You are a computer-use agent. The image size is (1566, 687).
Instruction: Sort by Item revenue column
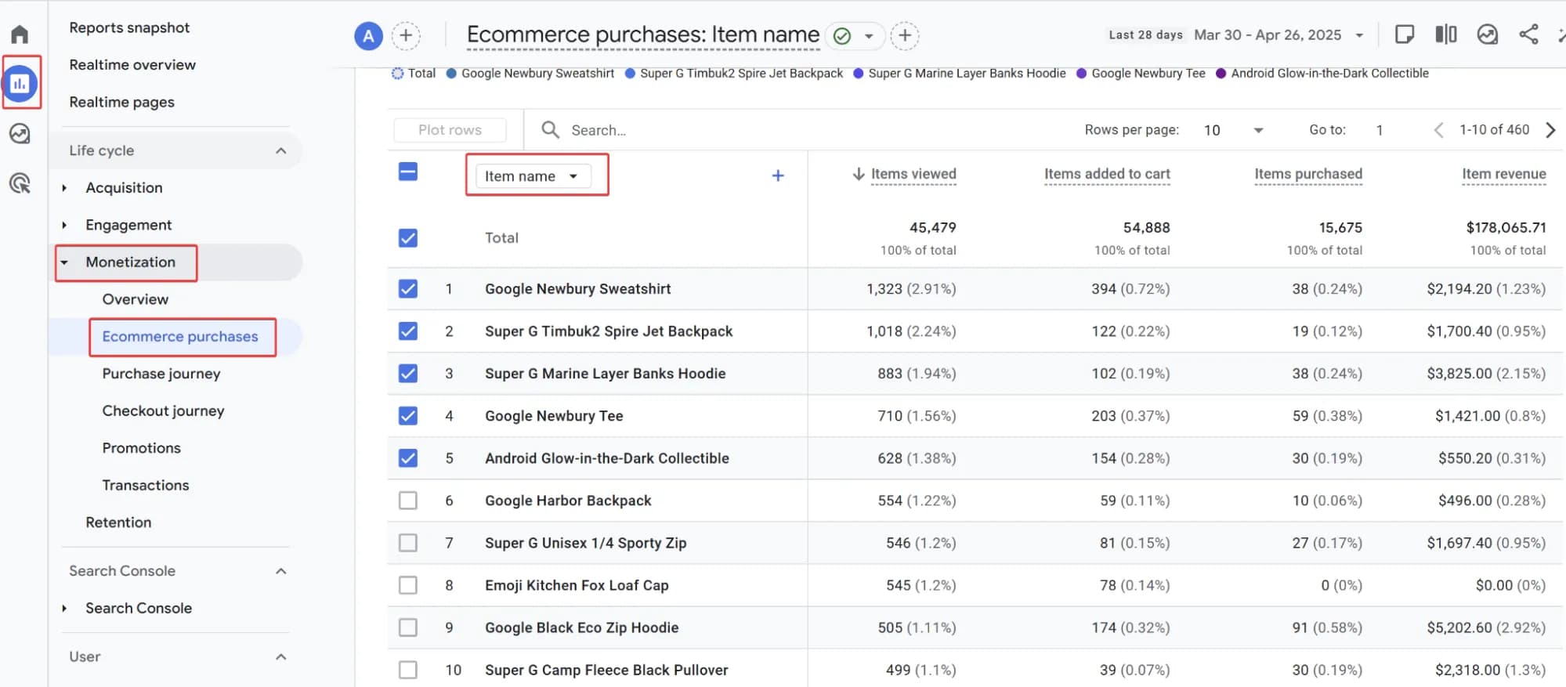point(1503,174)
